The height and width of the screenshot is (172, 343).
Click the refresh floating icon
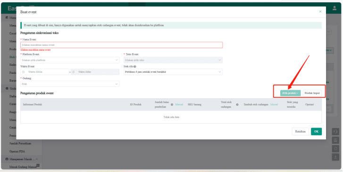pos(335,149)
